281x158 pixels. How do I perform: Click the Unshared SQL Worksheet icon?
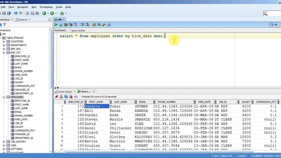pos(94,25)
